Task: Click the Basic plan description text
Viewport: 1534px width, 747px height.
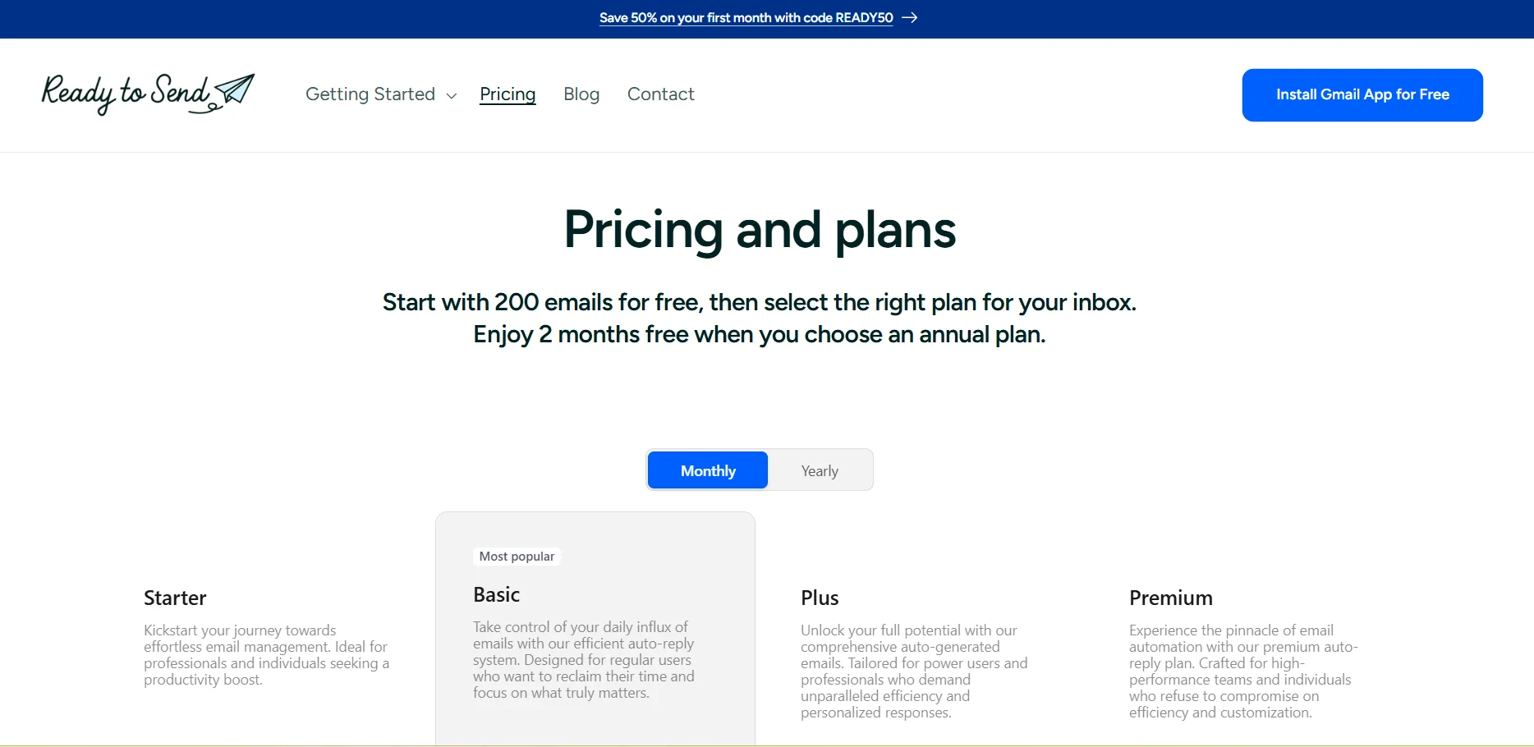Action: [584, 660]
